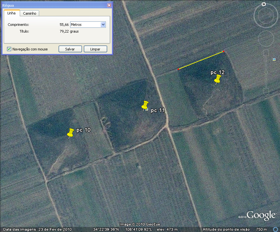Select the Linha tab
280x232 pixels.
11,13
